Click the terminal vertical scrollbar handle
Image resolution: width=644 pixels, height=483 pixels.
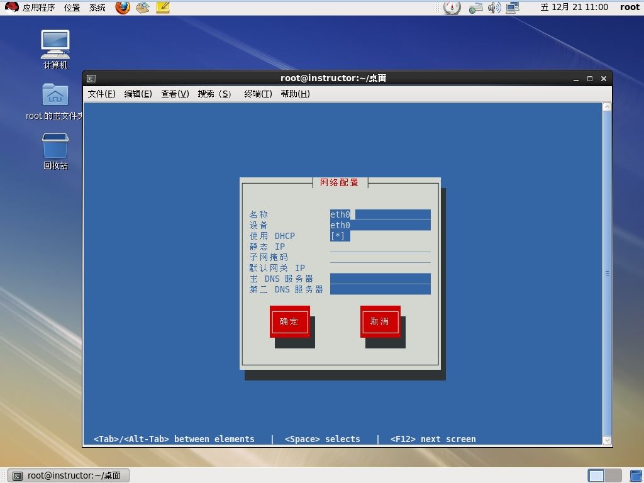(607, 274)
